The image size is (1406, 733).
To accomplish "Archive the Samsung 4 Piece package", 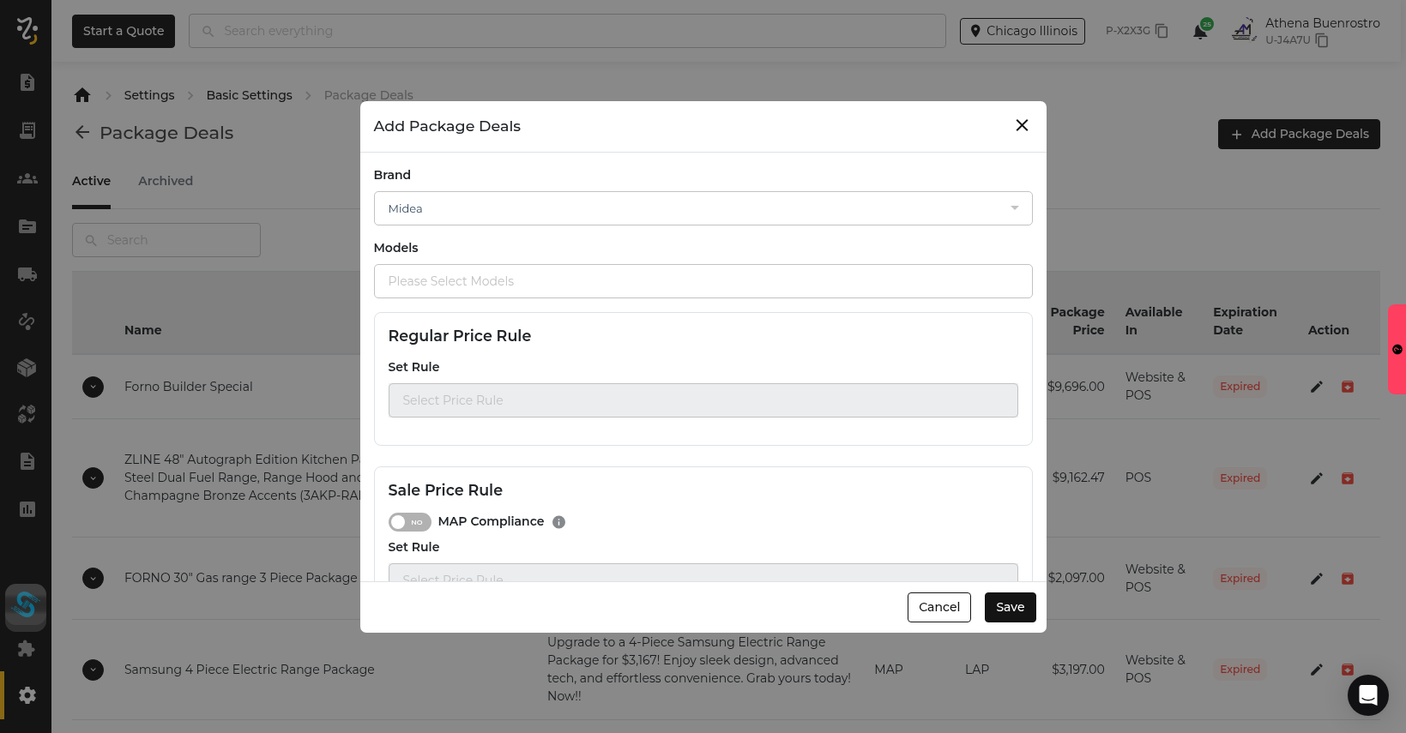I will click(x=1348, y=670).
